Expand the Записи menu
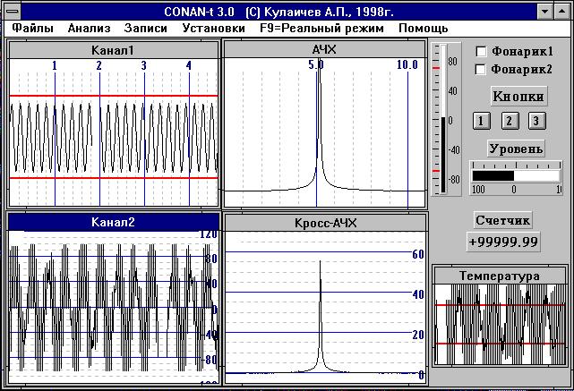Image resolution: width=574 pixels, height=391 pixels. tap(145, 28)
